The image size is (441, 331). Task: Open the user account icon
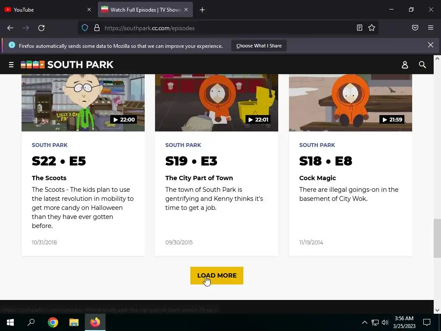tap(405, 65)
